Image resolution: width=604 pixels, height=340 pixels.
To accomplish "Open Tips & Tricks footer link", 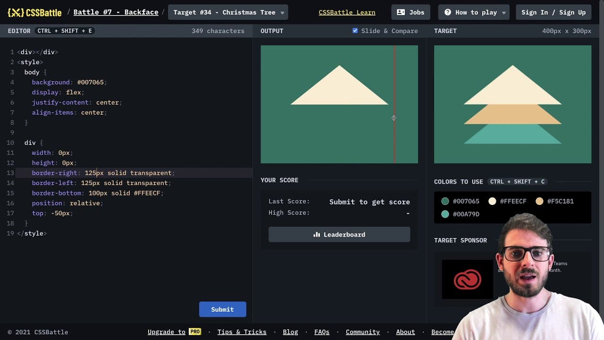I will pos(242,332).
